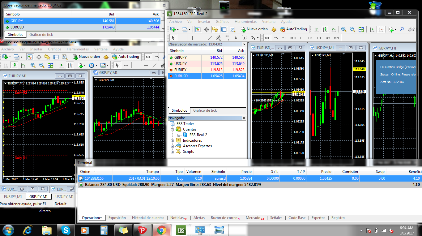Viewport: 422px width, 236px height.
Task: Select horizontal line tool in FBS toolbar
Action: (x=201, y=38)
